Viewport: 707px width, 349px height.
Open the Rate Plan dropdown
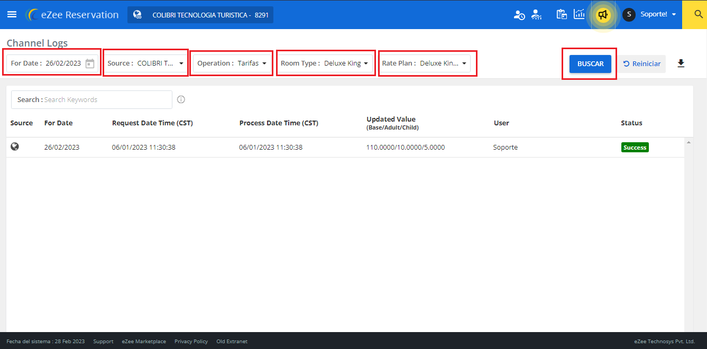[425, 63]
